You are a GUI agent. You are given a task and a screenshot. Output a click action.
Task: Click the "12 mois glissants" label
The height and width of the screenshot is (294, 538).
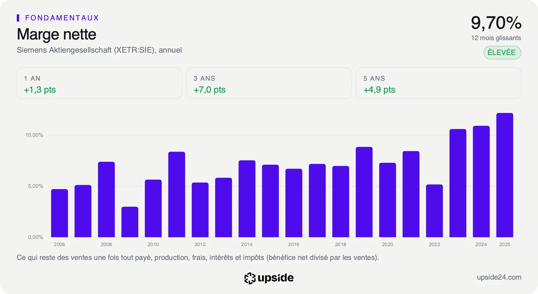[496, 38]
